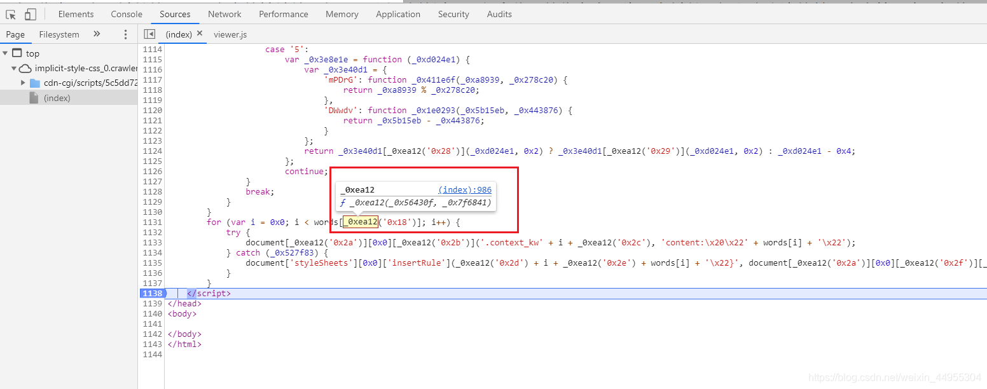Click the cloud domain icon

[x=25, y=68]
